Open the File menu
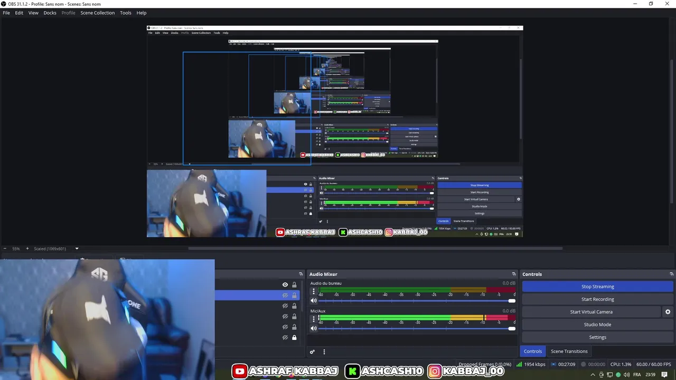676x380 pixels. [x=6, y=13]
